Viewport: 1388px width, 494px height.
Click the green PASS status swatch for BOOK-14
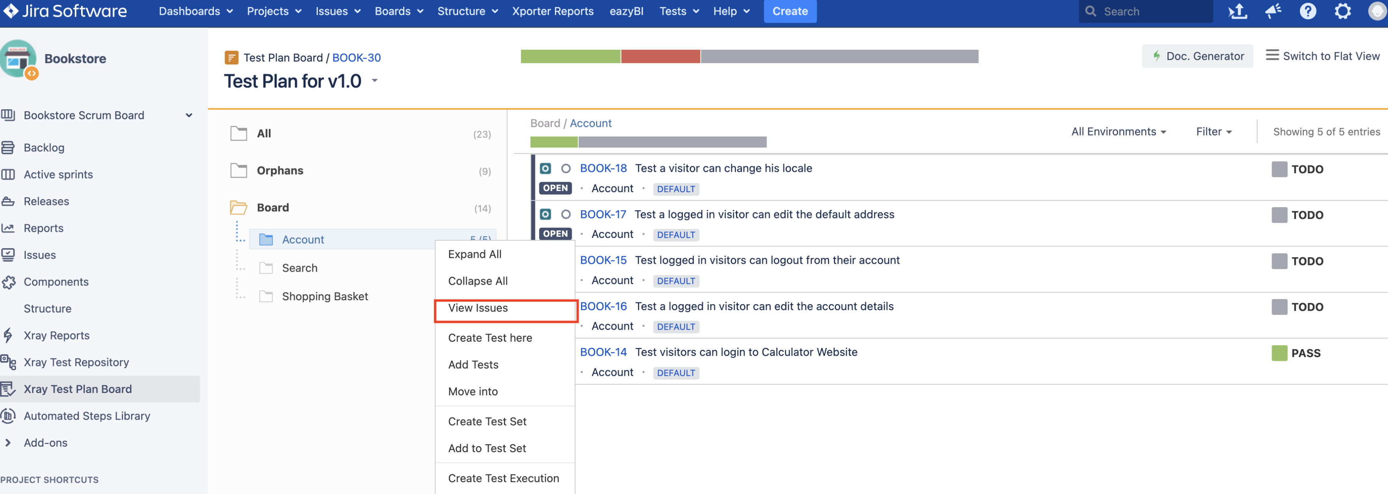pyautogui.click(x=1279, y=353)
